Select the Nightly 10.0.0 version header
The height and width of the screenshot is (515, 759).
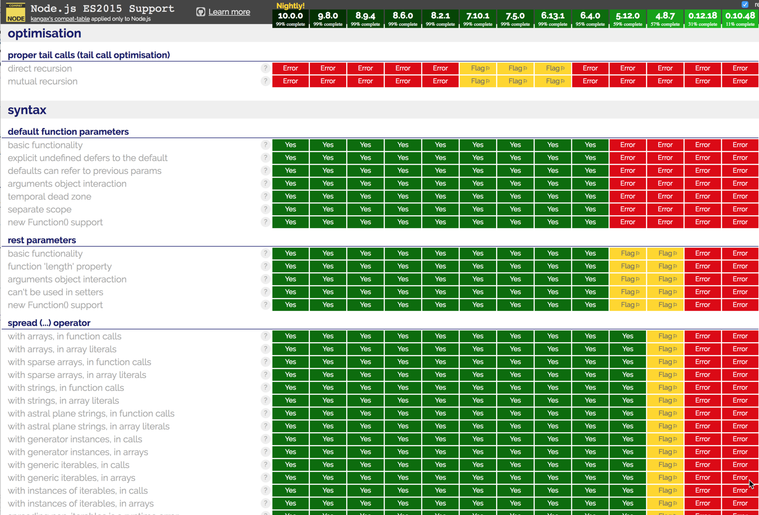coord(290,18)
